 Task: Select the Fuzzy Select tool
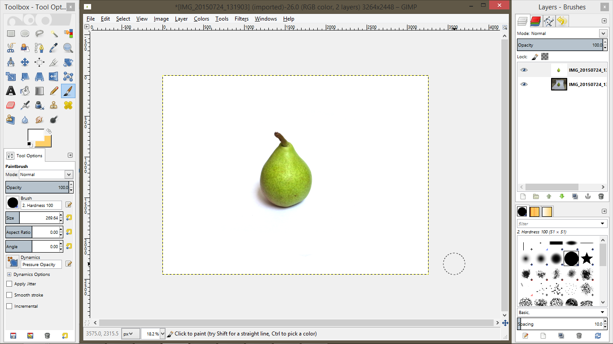pos(55,33)
